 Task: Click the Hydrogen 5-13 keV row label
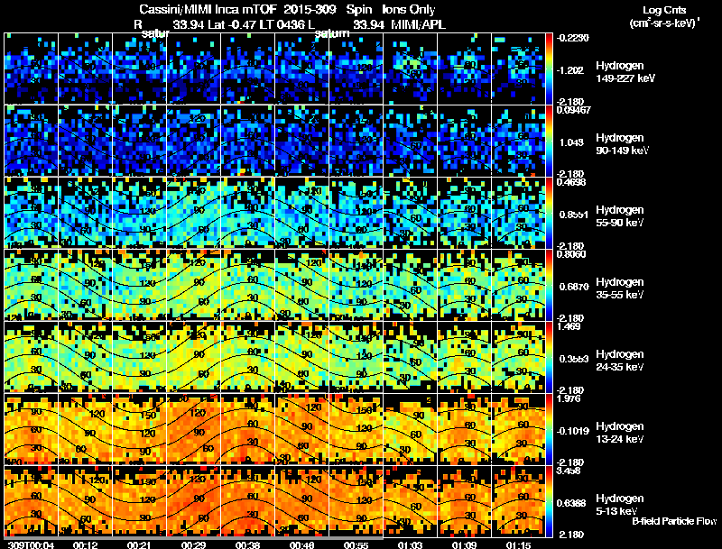(619, 505)
